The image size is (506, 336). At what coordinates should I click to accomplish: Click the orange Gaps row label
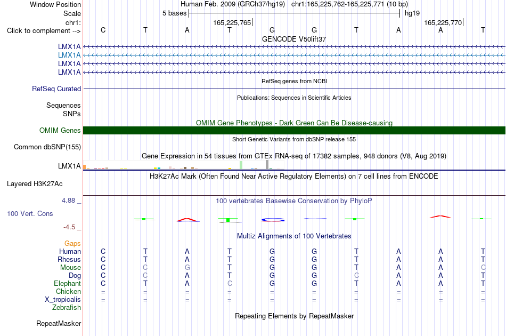72,244
